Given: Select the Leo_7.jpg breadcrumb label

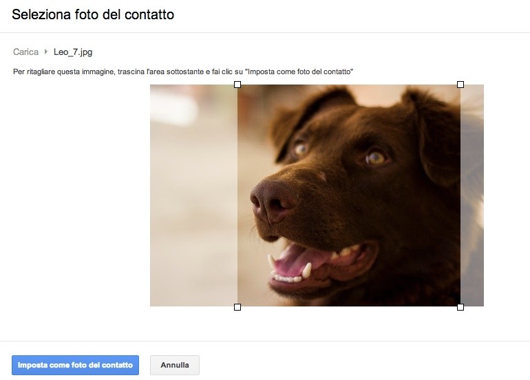Looking at the screenshot, I should pyautogui.click(x=73, y=52).
